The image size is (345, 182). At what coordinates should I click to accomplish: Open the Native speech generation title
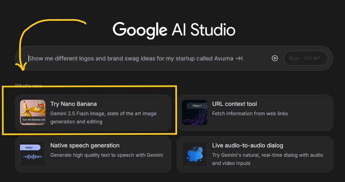pos(85,145)
